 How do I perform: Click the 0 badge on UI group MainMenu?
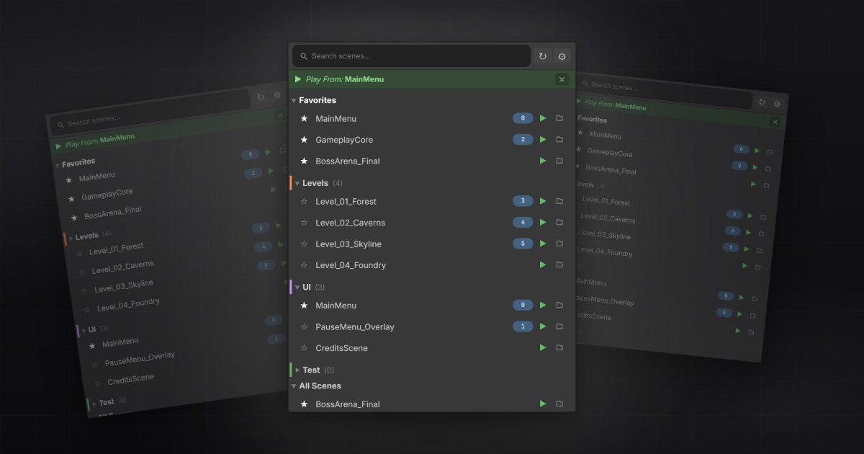523,306
